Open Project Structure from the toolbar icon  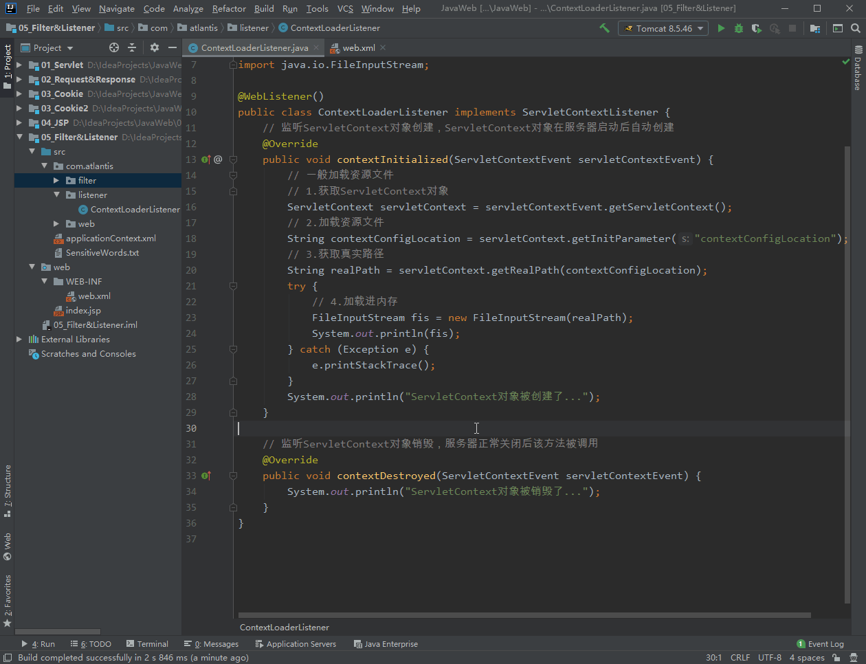click(x=815, y=28)
